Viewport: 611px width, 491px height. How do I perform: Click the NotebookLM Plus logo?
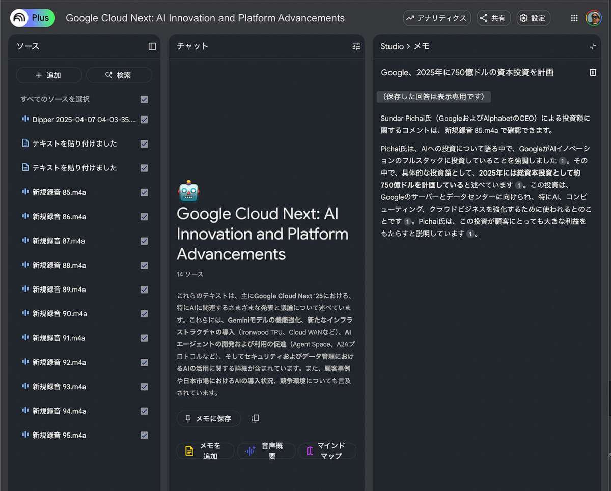point(33,18)
